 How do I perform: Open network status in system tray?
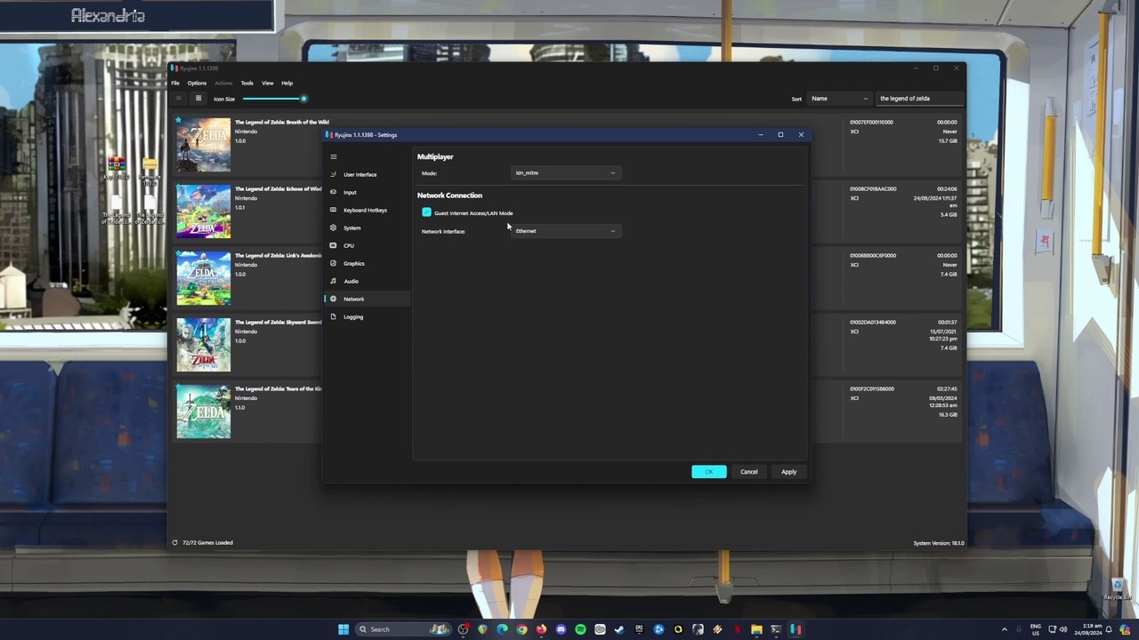[1053, 629]
